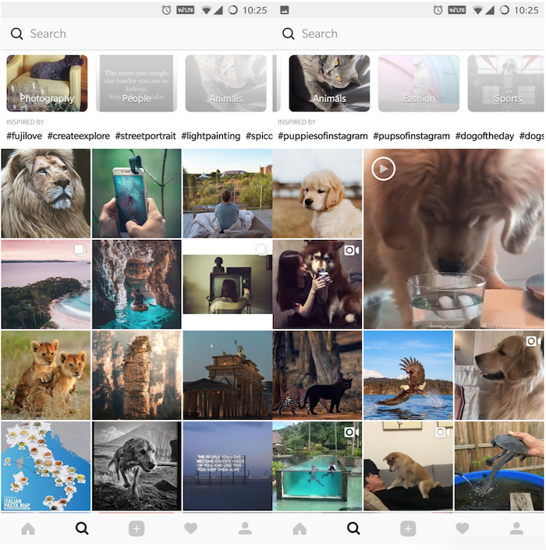Tap the multi-photo icon on the beach island post
The image size is (546, 550).
point(80,250)
